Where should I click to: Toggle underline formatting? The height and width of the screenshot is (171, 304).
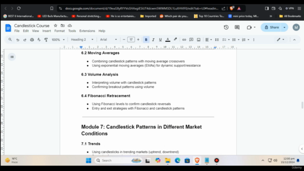click(x=160, y=40)
